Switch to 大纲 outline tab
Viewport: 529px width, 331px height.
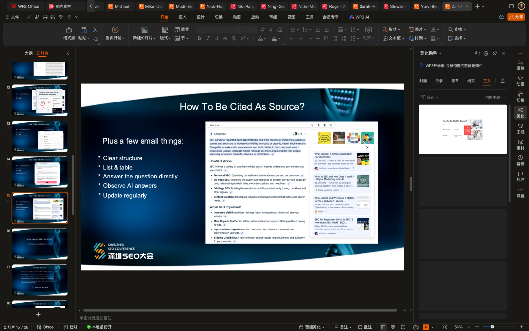point(29,53)
